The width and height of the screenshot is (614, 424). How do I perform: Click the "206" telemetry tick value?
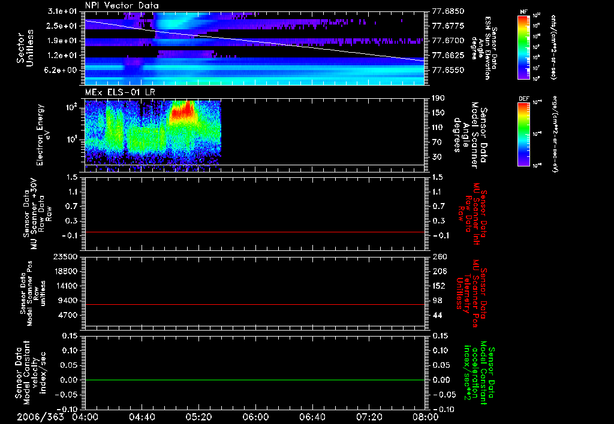click(438, 271)
